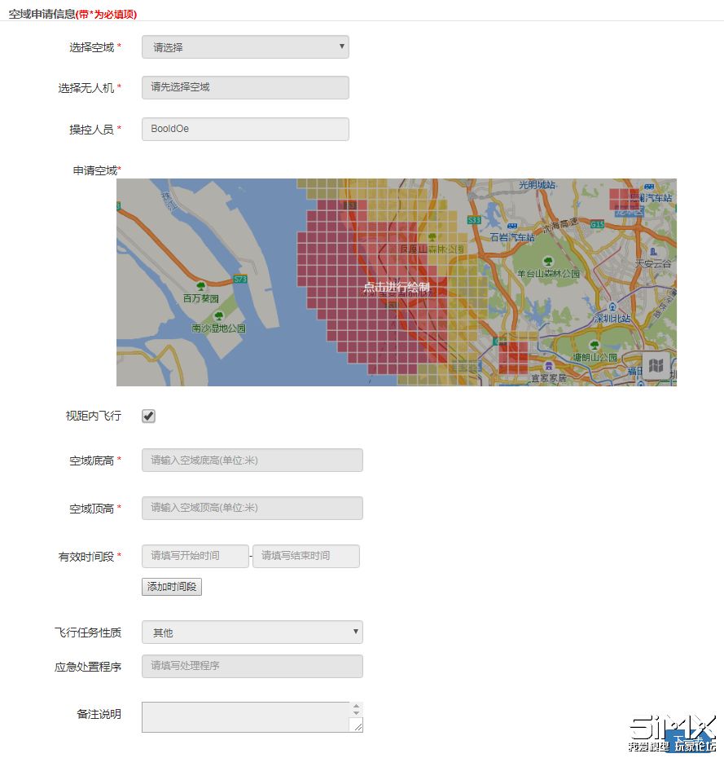The height and width of the screenshot is (758, 724).
Task: Click the 备注说明 text area
Action: pyautogui.click(x=245, y=717)
